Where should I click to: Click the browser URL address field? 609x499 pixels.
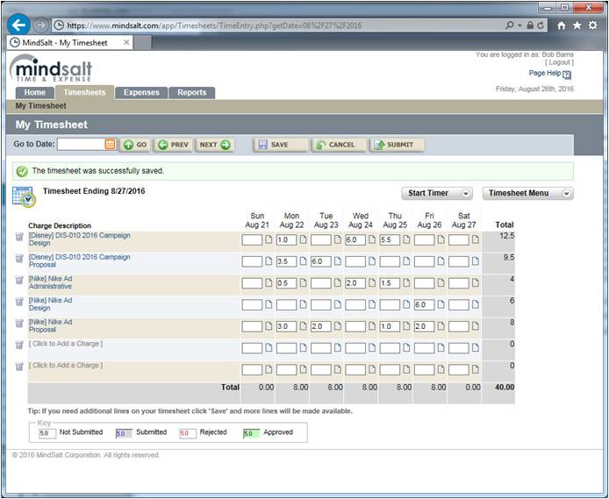click(278, 25)
